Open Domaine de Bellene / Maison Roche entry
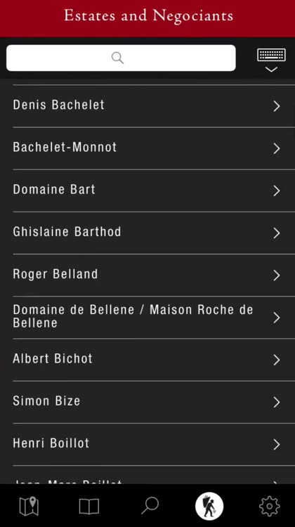 click(x=147, y=318)
